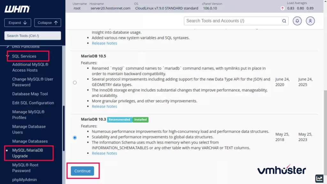
Task: Click the magnifying glass search icon
Action: (x=284, y=21)
